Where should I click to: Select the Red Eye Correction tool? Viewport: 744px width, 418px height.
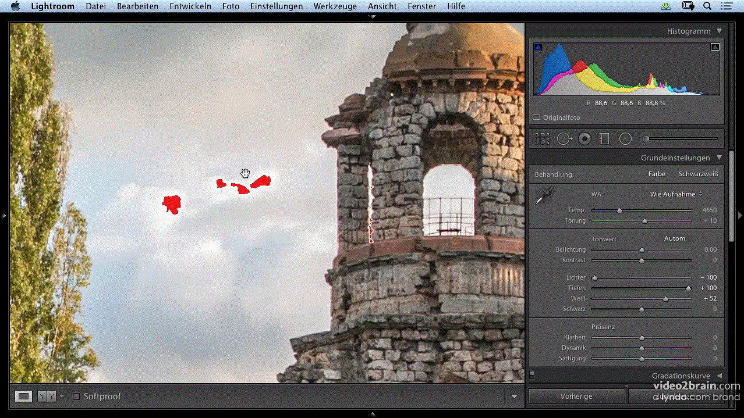click(x=585, y=139)
